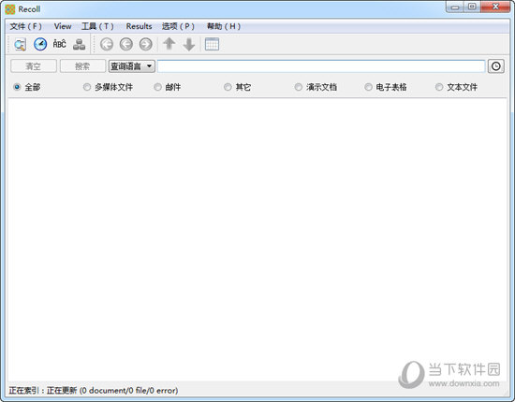The image size is (515, 402).
Task: Show results as table icon
Action: coord(212,44)
